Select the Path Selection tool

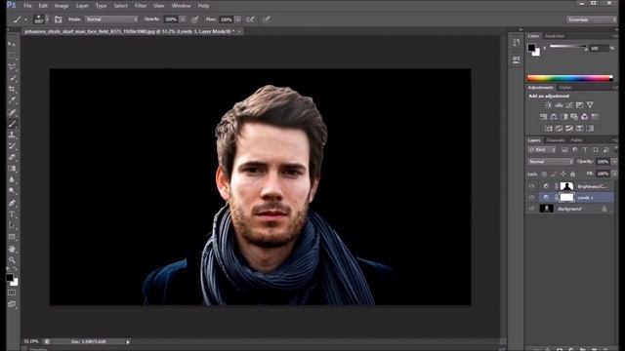[12, 225]
